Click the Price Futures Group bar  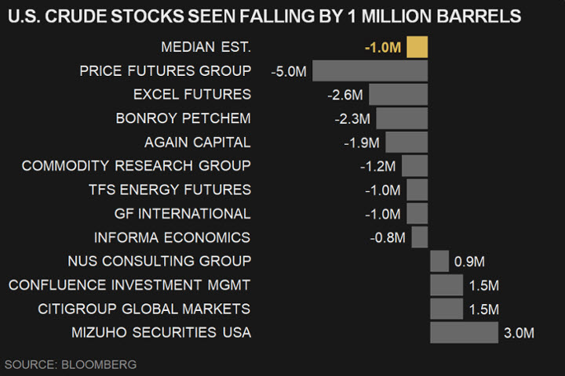(x=370, y=71)
